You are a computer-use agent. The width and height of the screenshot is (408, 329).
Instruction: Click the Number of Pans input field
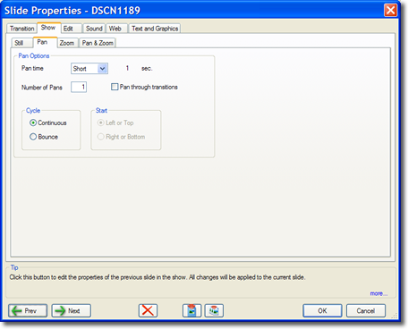[x=79, y=87]
